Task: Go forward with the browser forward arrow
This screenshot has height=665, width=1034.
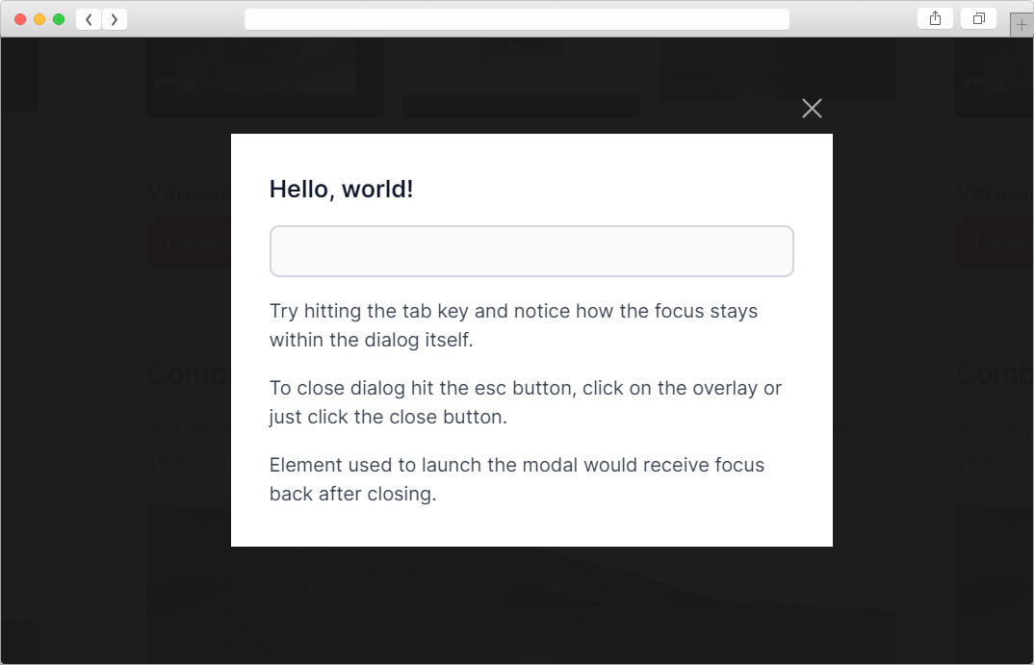Action: (x=115, y=19)
